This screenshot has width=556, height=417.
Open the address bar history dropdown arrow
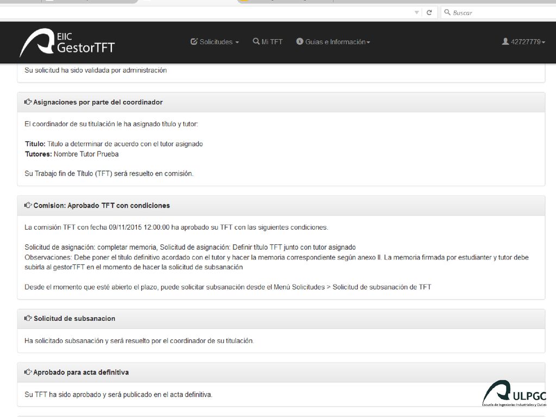coord(416,12)
